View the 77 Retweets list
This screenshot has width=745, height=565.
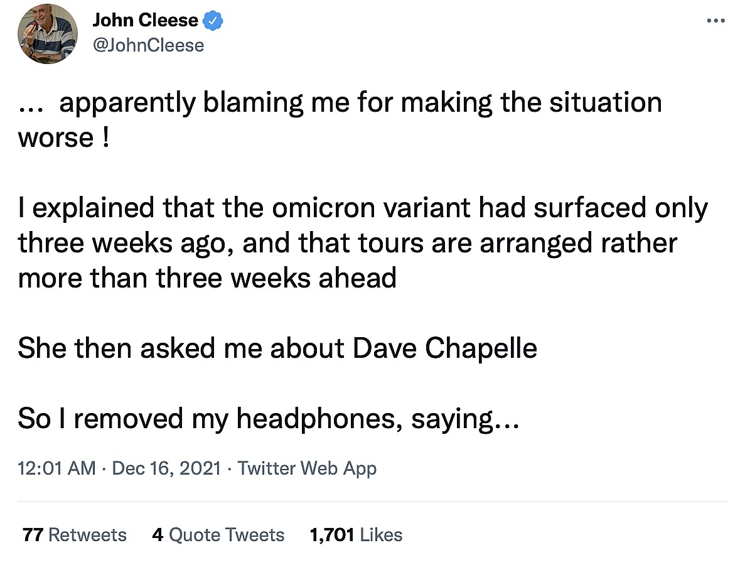click(x=74, y=535)
